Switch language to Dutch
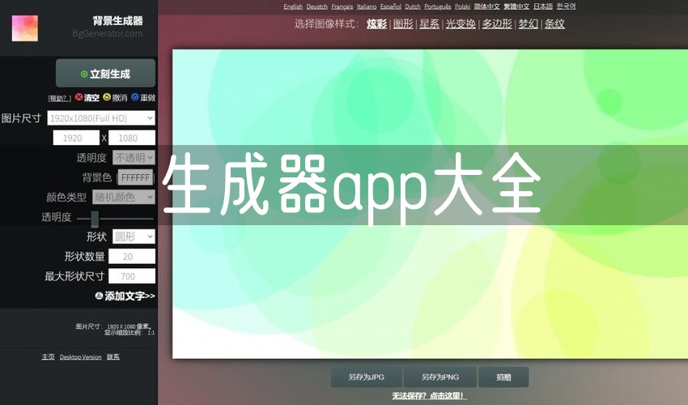The width and height of the screenshot is (688, 405). click(x=413, y=6)
